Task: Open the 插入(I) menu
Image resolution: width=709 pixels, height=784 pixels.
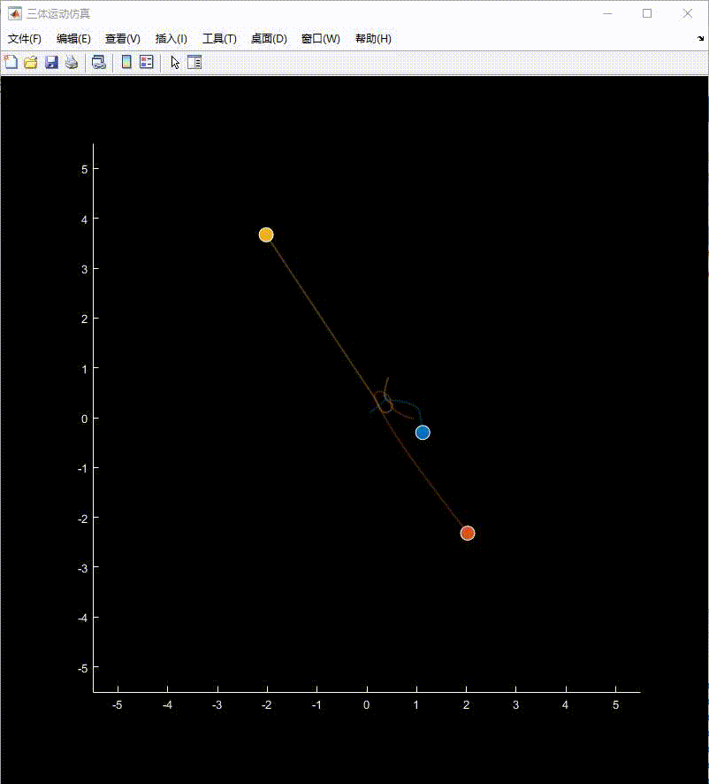Action: click(x=171, y=39)
